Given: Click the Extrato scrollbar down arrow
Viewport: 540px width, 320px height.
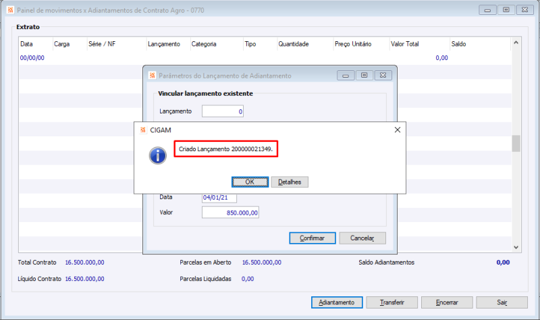Looking at the screenshot, I should [516, 247].
